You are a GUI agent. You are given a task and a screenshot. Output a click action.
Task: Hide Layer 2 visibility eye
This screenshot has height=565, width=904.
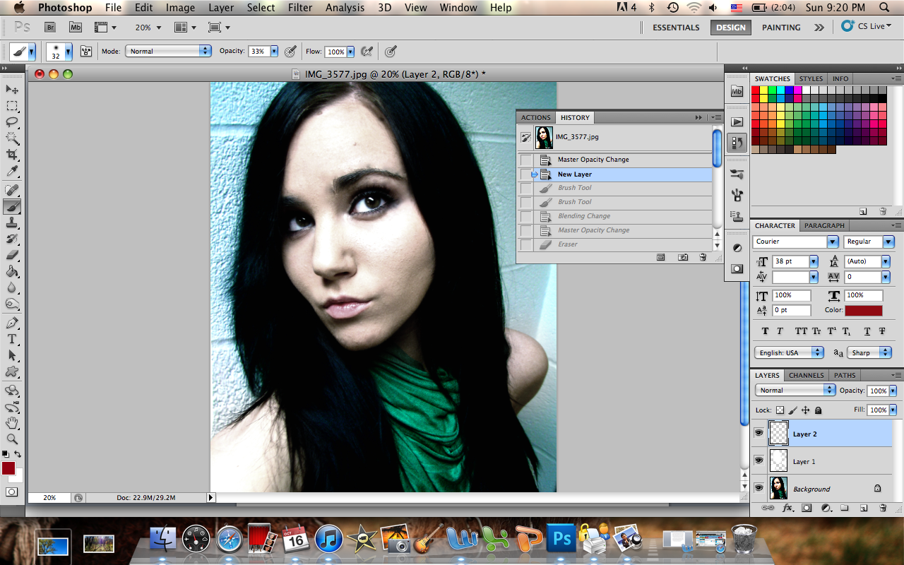point(759,434)
